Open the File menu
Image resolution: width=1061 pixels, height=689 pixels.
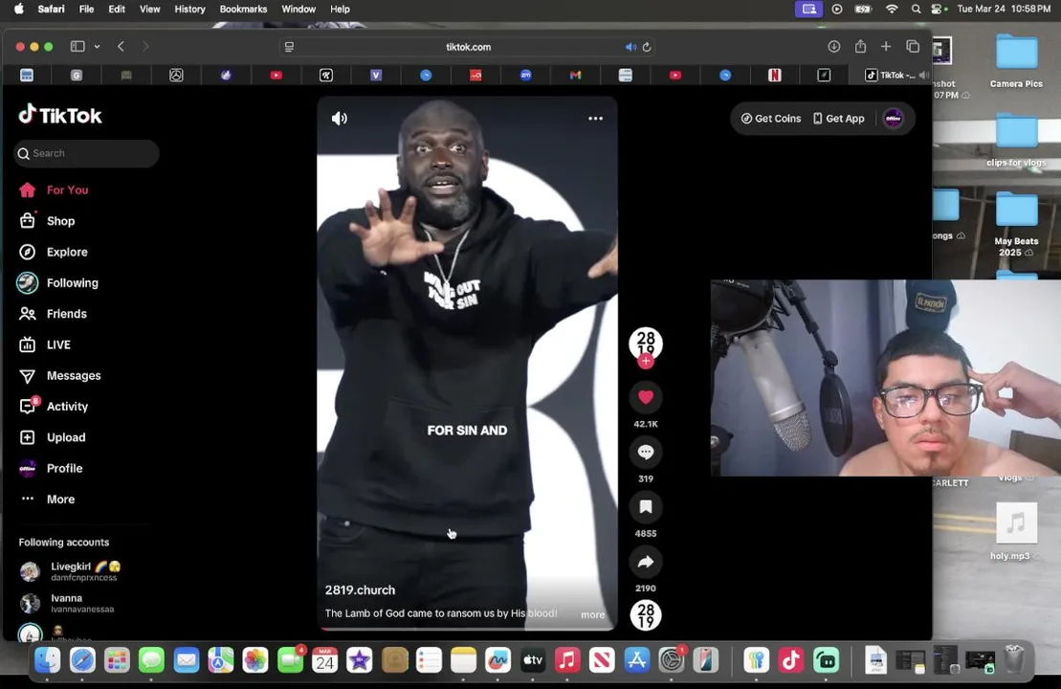pyautogui.click(x=87, y=9)
